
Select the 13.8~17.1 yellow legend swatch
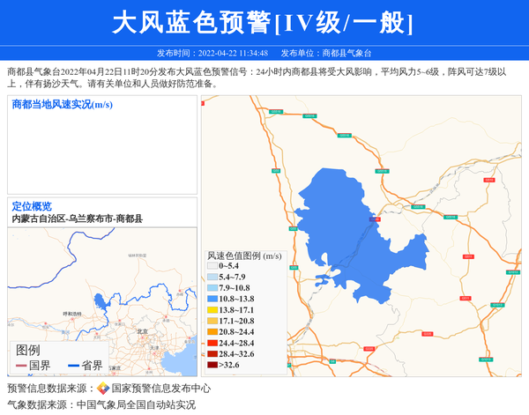point(212,310)
